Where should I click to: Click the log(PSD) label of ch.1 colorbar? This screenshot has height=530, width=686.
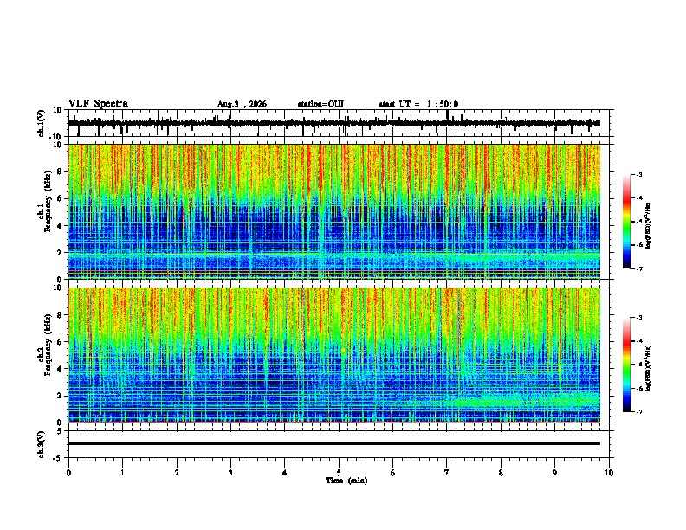point(649,225)
